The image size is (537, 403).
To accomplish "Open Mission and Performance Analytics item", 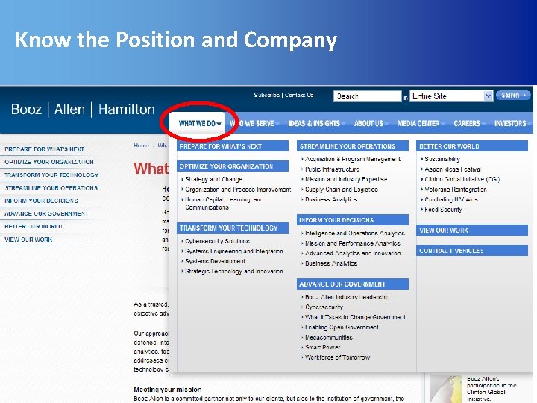I will (x=352, y=243).
